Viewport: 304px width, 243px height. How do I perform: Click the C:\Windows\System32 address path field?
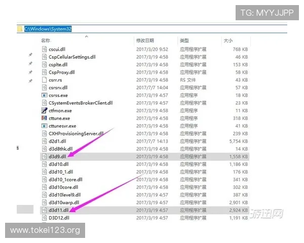click(48, 29)
